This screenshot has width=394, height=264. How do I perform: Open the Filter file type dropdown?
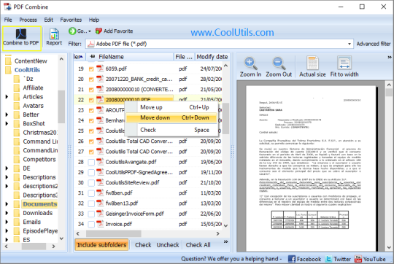click(349, 44)
